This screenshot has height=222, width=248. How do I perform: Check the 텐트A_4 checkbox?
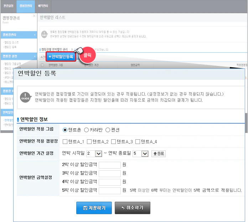click(138, 142)
